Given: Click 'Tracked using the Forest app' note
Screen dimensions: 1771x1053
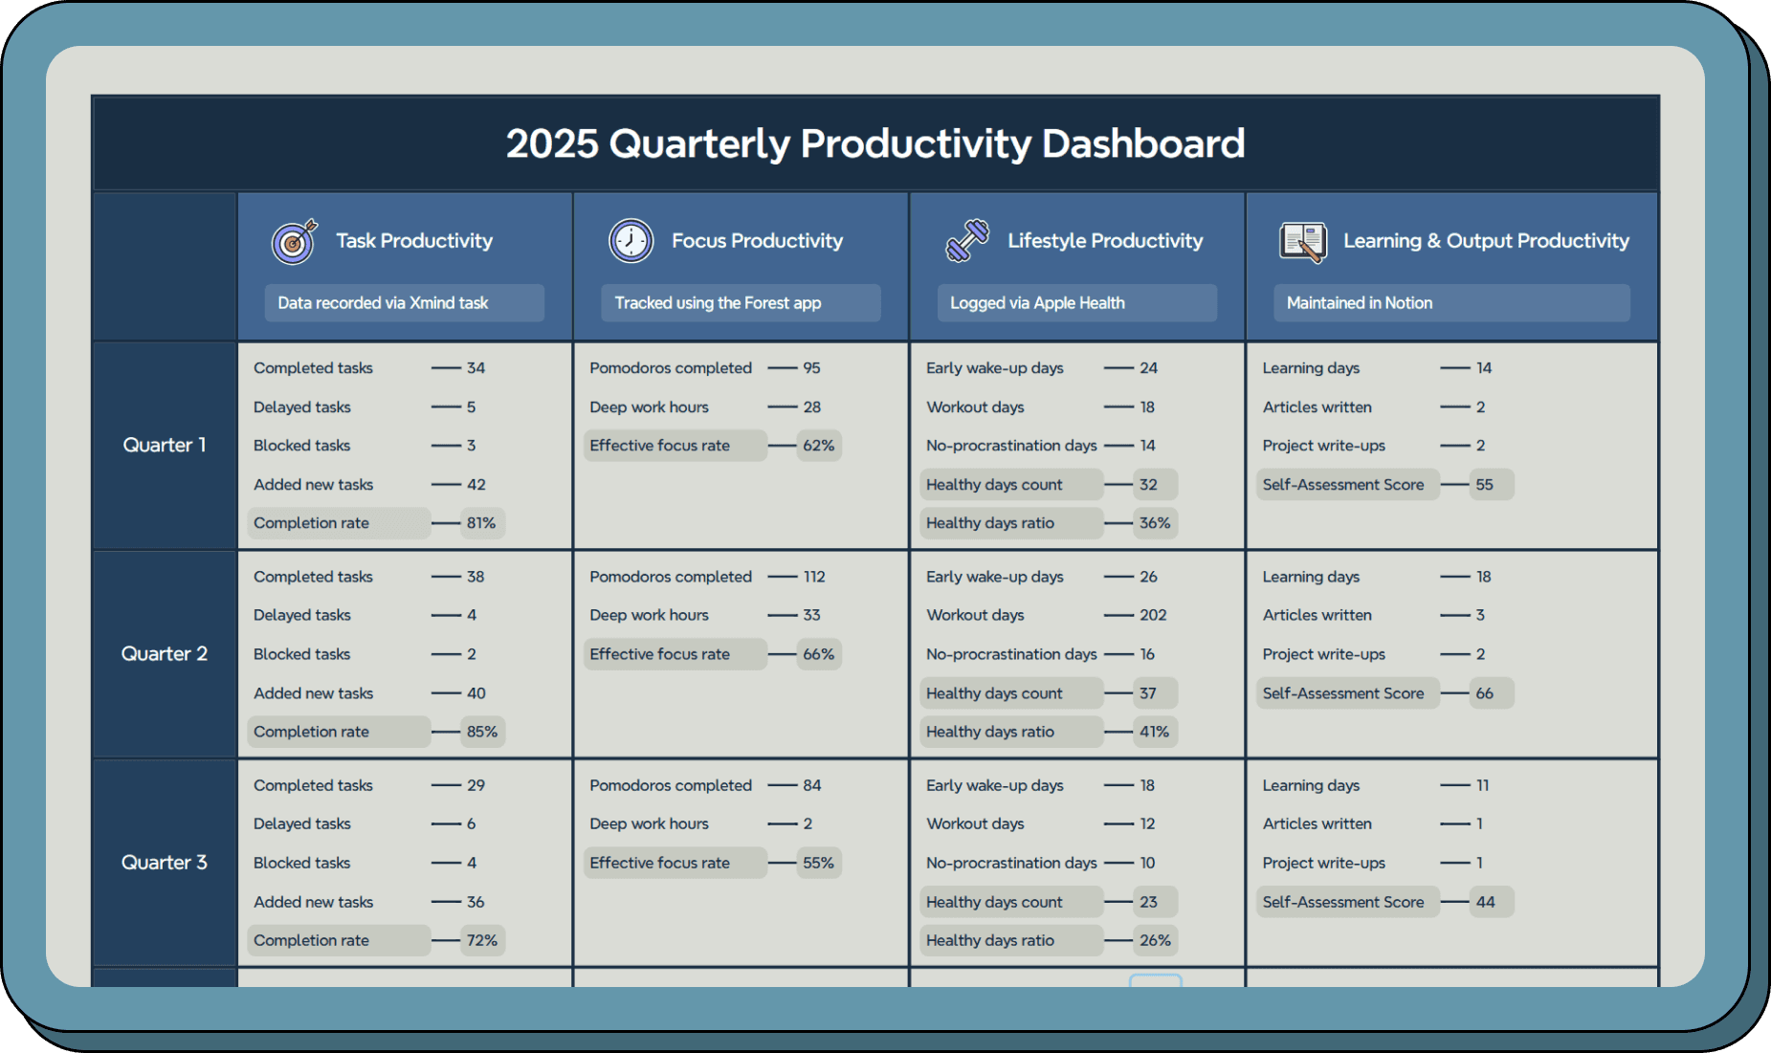Looking at the screenshot, I should (741, 303).
